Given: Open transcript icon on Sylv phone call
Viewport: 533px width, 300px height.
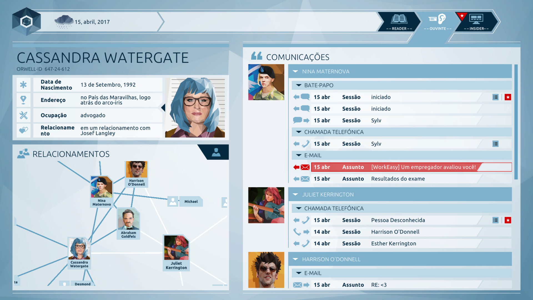Looking at the screenshot, I should (x=496, y=144).
